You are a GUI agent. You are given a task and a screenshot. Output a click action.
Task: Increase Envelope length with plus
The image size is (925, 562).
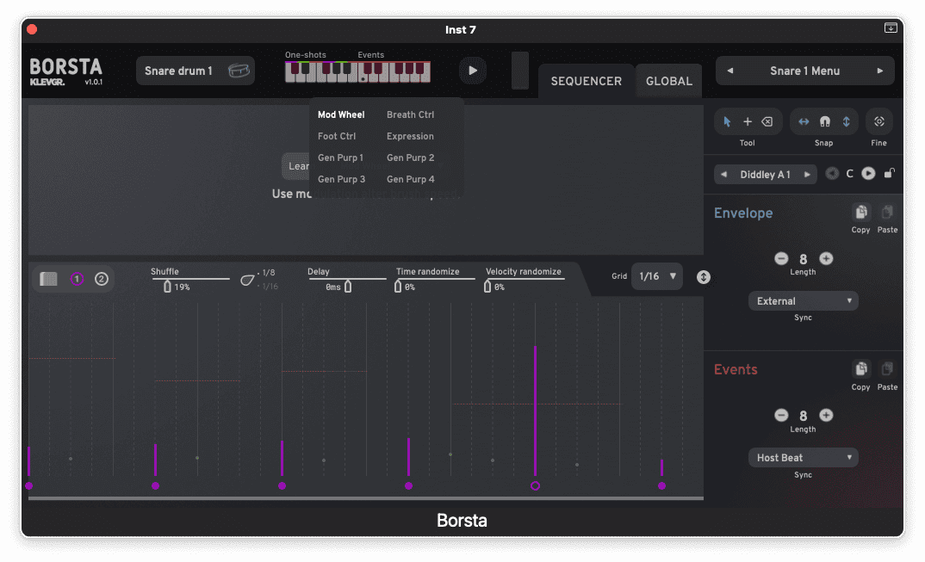(826, 258)
